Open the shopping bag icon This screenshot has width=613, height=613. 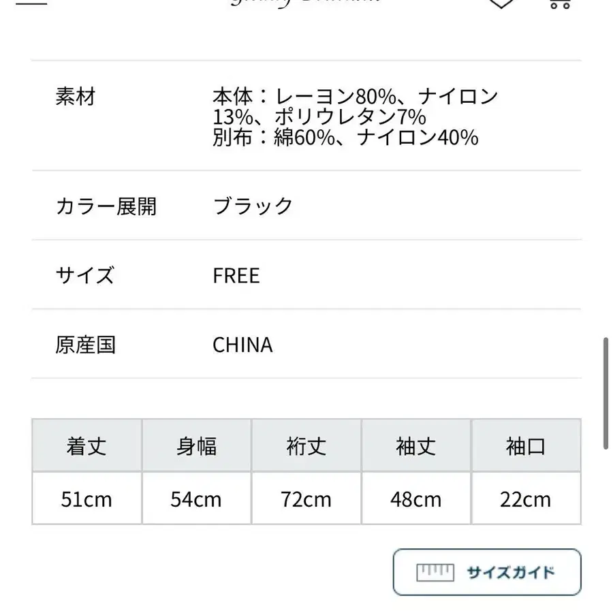pos(560,5)
